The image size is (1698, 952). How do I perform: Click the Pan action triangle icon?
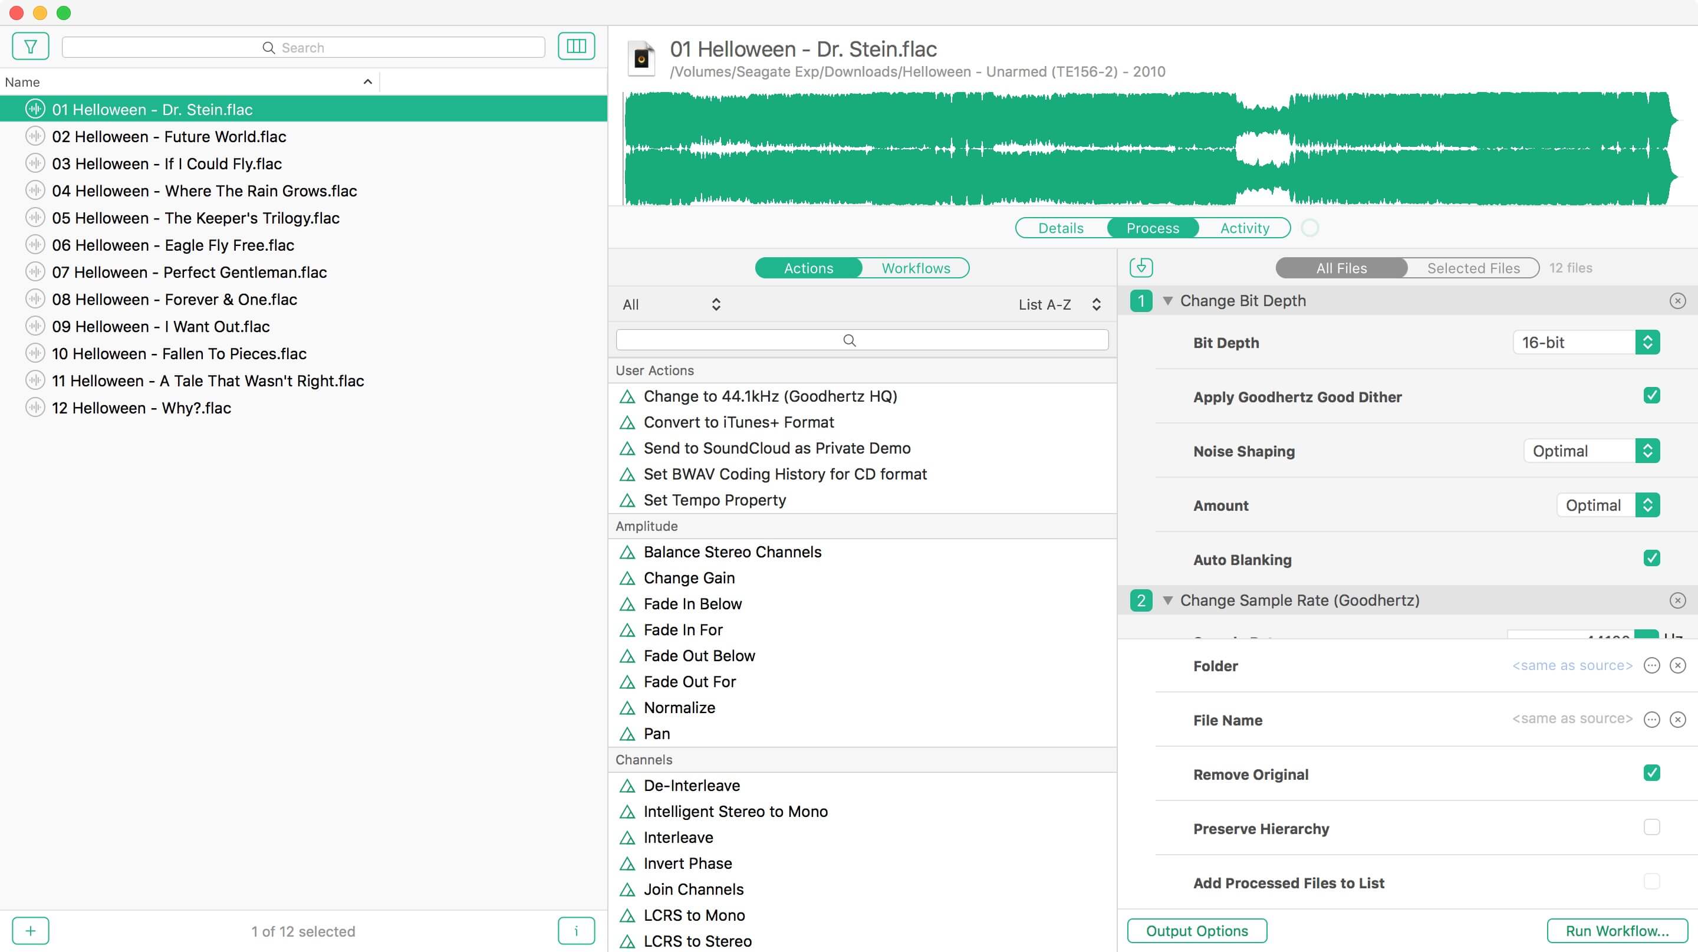[627, 734]
